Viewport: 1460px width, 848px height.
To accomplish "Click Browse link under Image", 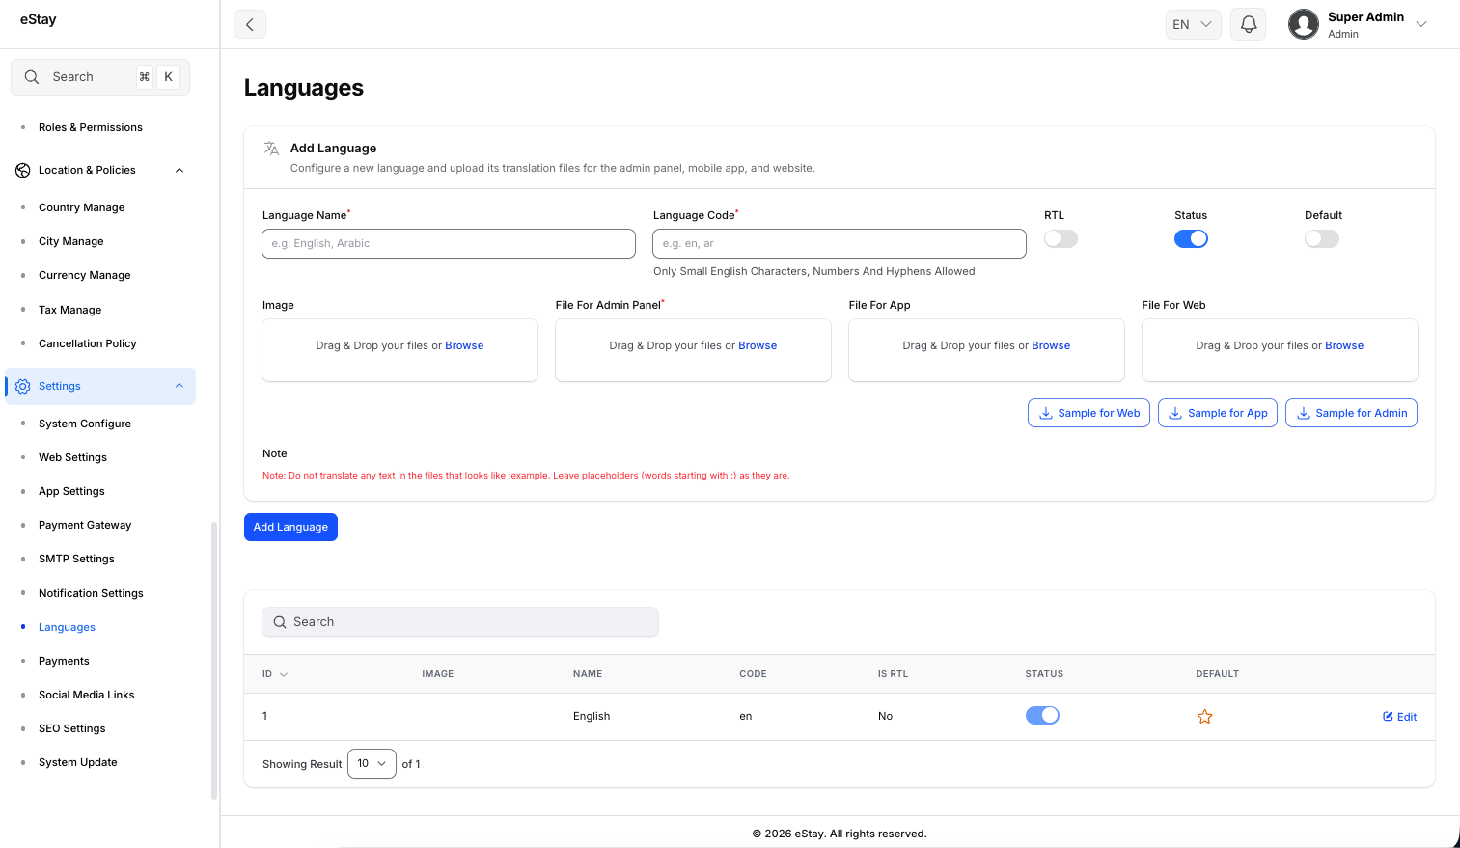I will 464,345.
